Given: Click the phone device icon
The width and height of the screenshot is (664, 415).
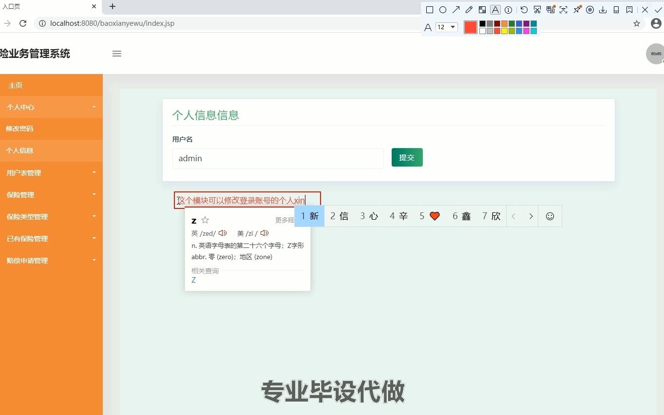Looking at the screenshot, I should [616, 10].
